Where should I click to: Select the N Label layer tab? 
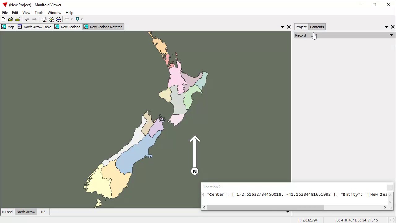coord(8,212)
